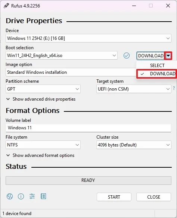The width and height of the screenshot is (177, 218).
Task: Click the target system help question mark
Action: pyautogui.click(x=174, y=88)
